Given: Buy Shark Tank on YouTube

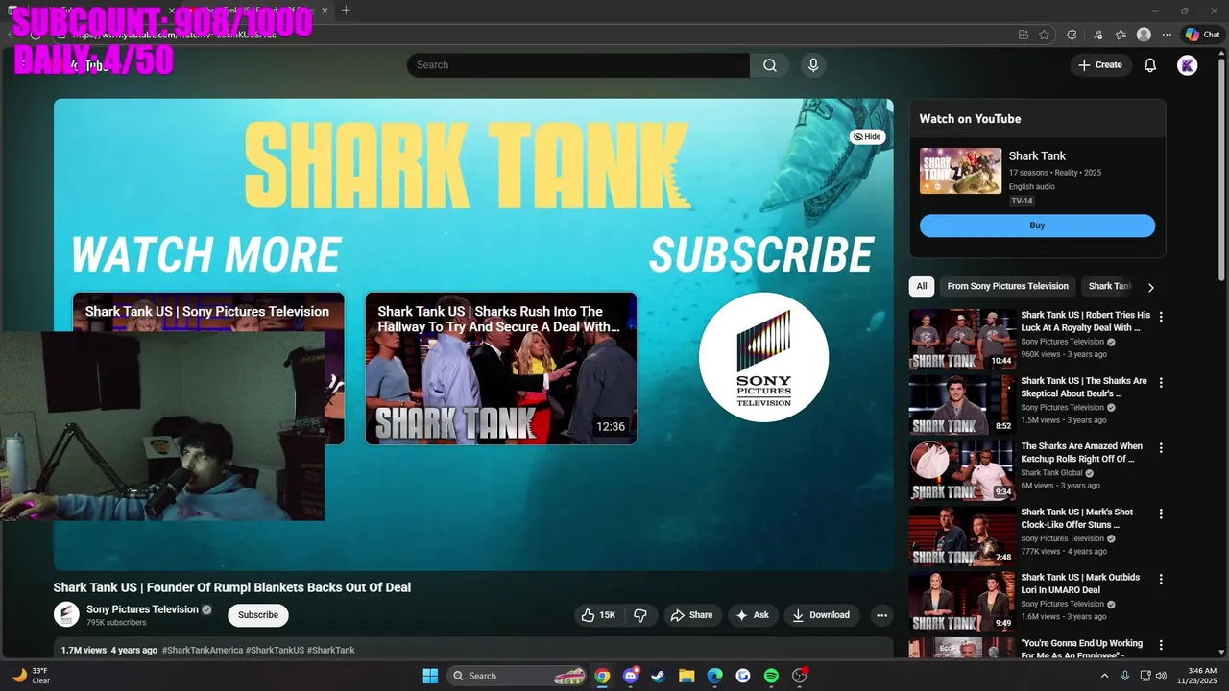Looking at the screenshot, I should (x=1037, y=226).
